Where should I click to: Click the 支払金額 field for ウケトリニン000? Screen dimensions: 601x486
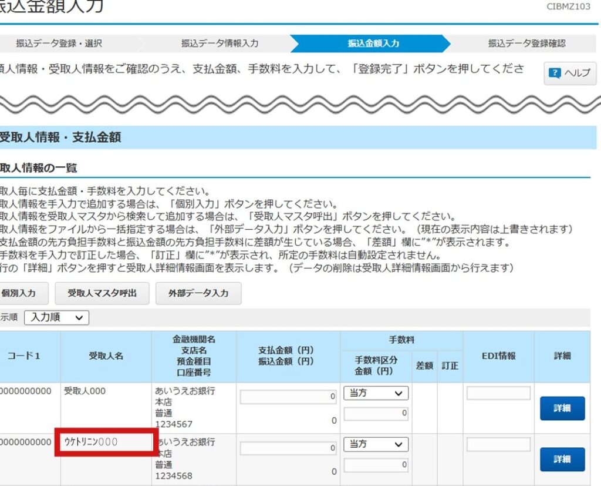click(289, 448)
